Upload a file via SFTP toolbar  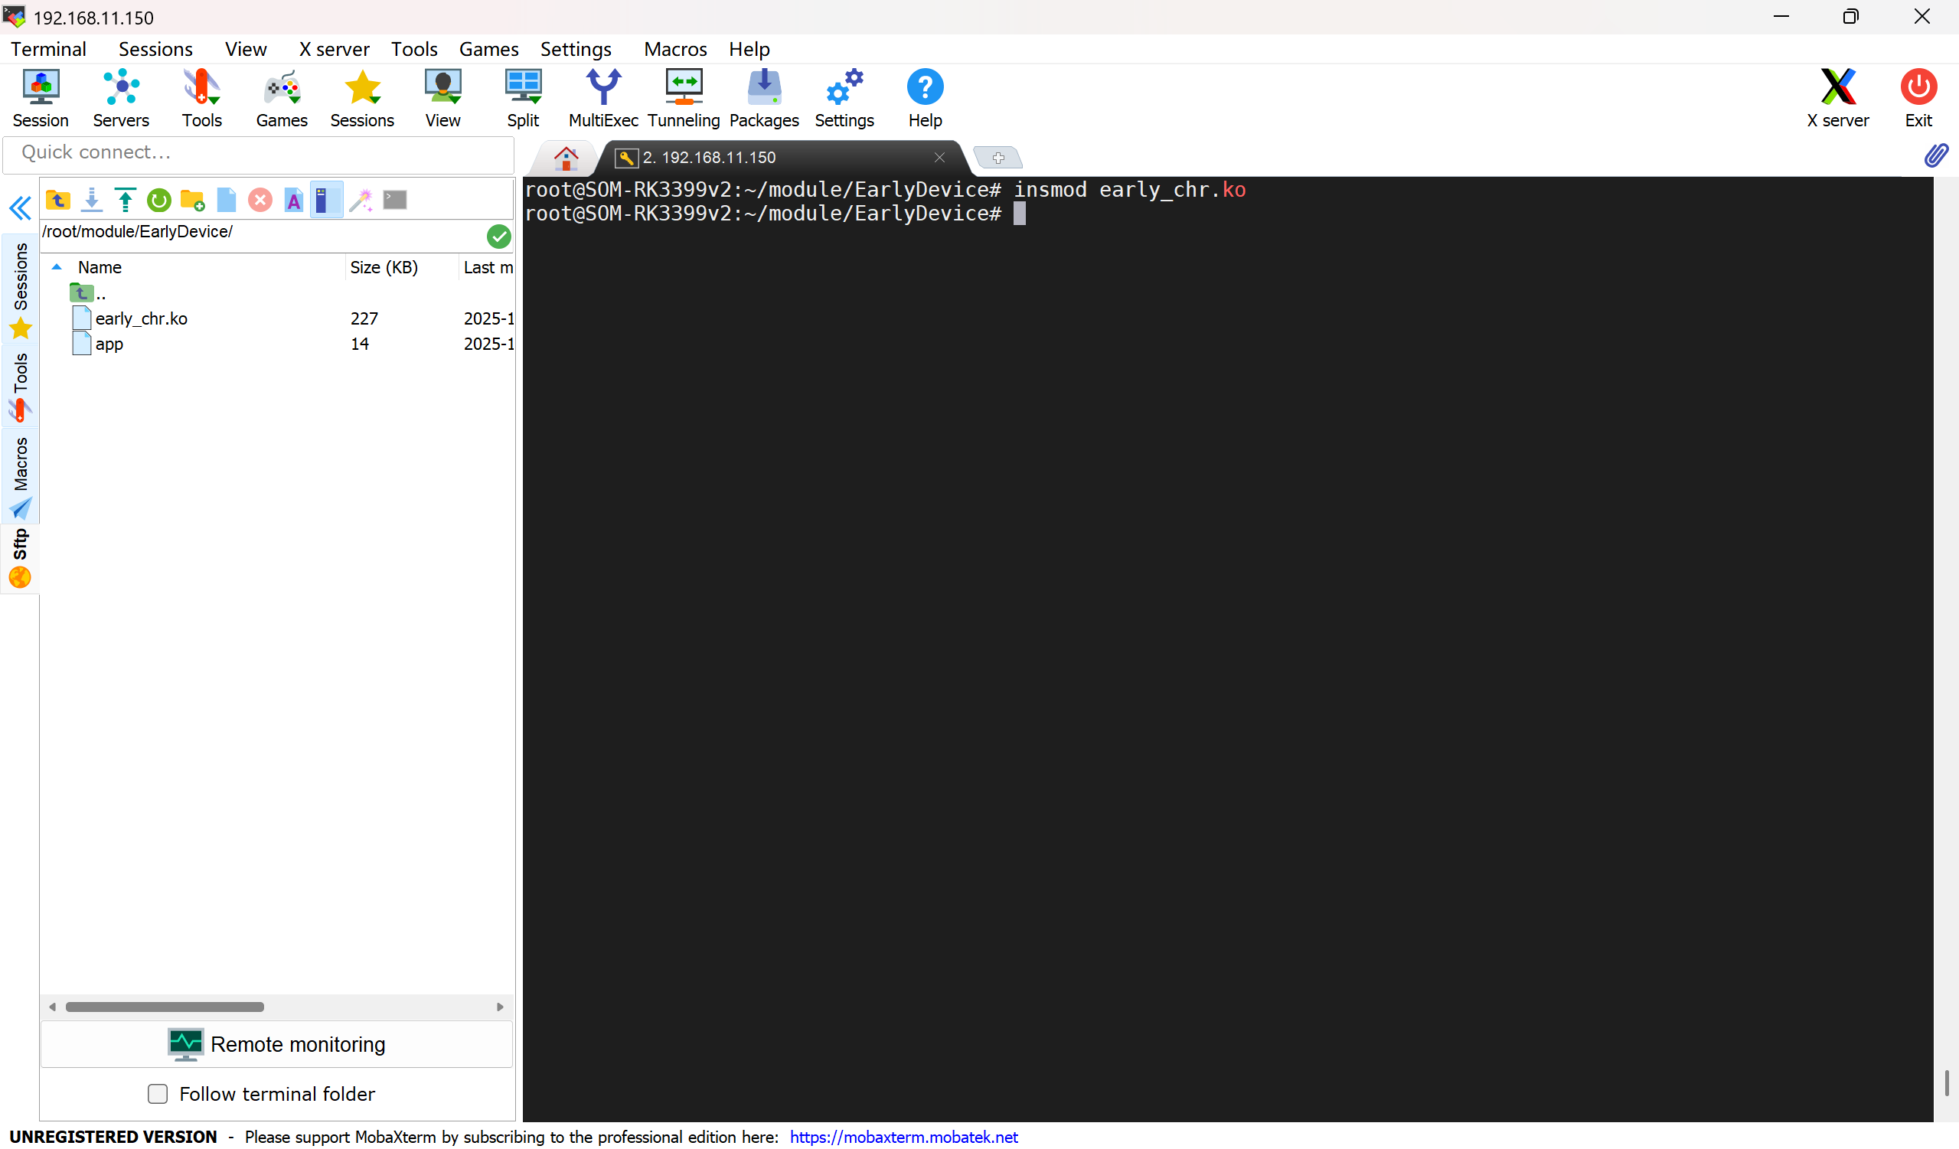coord(125,201)
